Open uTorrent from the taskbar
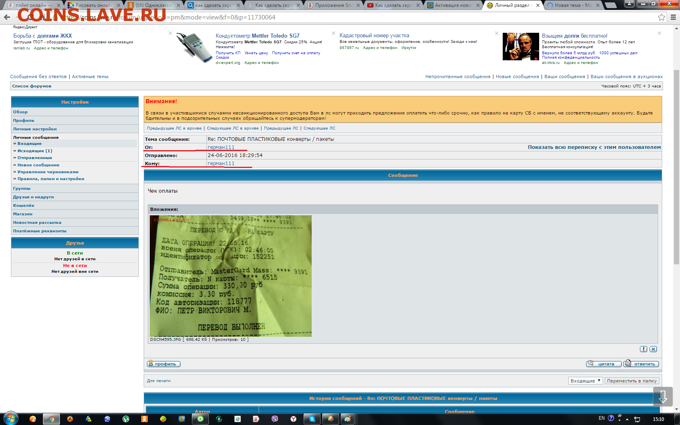Viewport: 680px width, 425px height. (x=126, y=419)
